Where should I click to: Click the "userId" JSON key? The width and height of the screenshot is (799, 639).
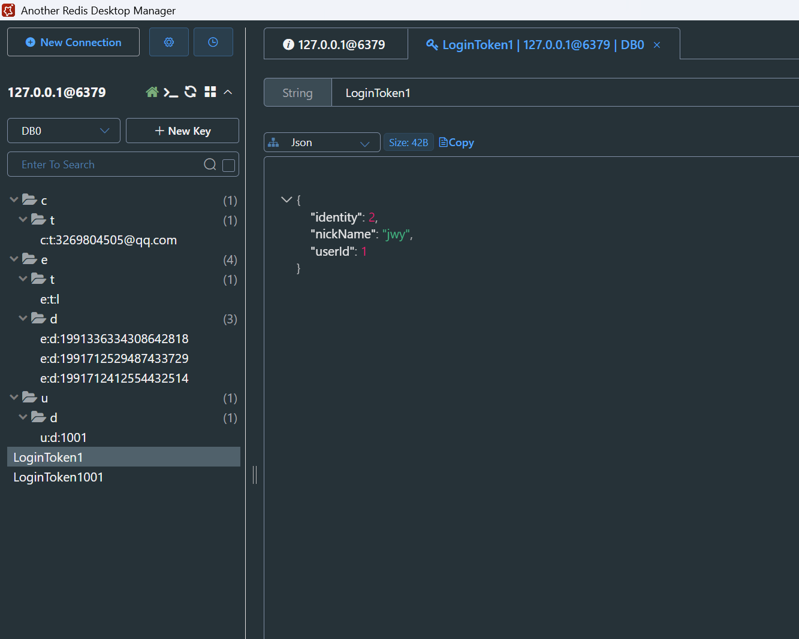[x=333, y=252]
